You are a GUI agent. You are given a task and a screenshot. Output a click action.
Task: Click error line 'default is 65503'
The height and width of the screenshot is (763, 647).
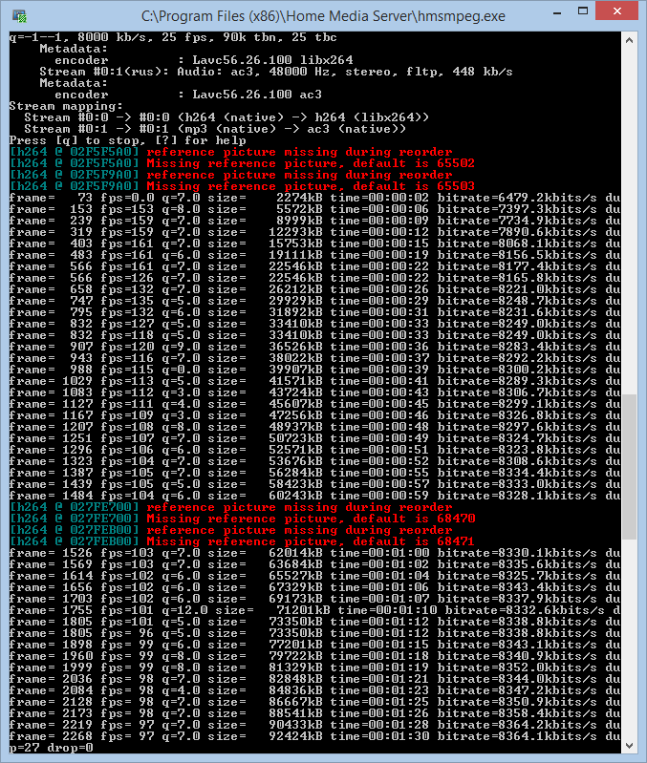click(x=242, y=186)
